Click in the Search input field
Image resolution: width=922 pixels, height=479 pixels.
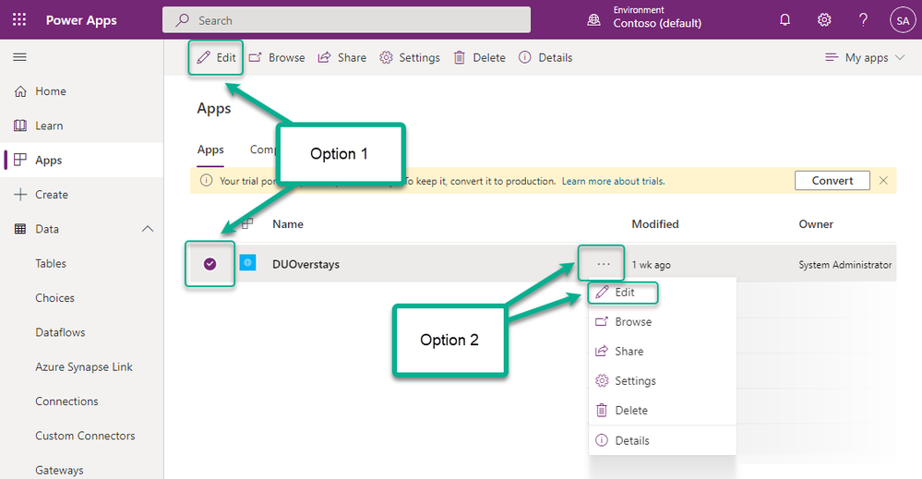click(346, 20)
